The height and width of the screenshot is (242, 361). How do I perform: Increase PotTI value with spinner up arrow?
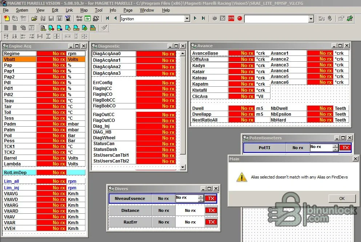tap(336, 146)
